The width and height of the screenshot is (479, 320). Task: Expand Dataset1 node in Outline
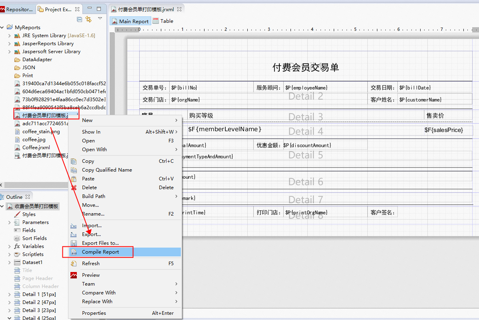10,262
